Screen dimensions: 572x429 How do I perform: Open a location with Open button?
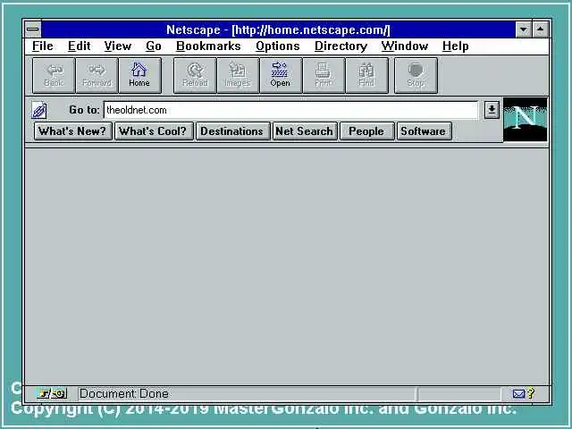click(x=281, y=75)
